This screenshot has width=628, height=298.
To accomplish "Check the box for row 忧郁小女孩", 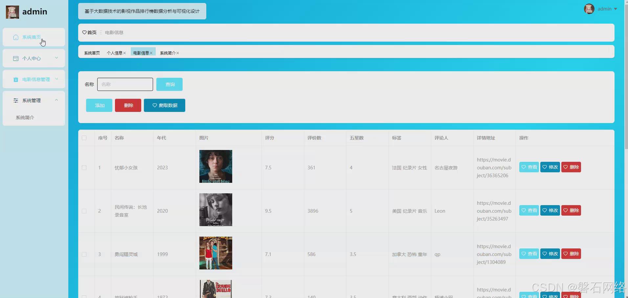I will 84,168.
